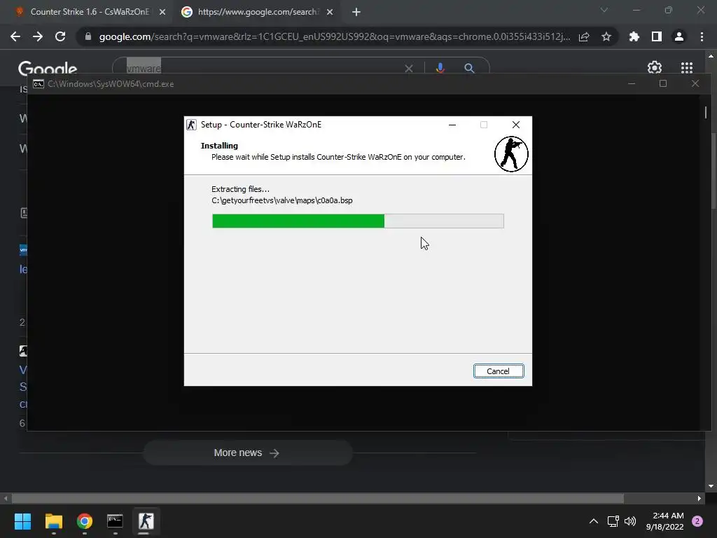Image resolution: width=717 pixels, height=538 pixels.
Task: Go forward in Chrome
Action: (x=38, y=36)
